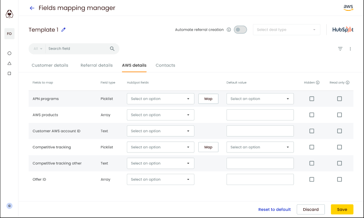Click the magnifier icon in search field

point(112,48)
